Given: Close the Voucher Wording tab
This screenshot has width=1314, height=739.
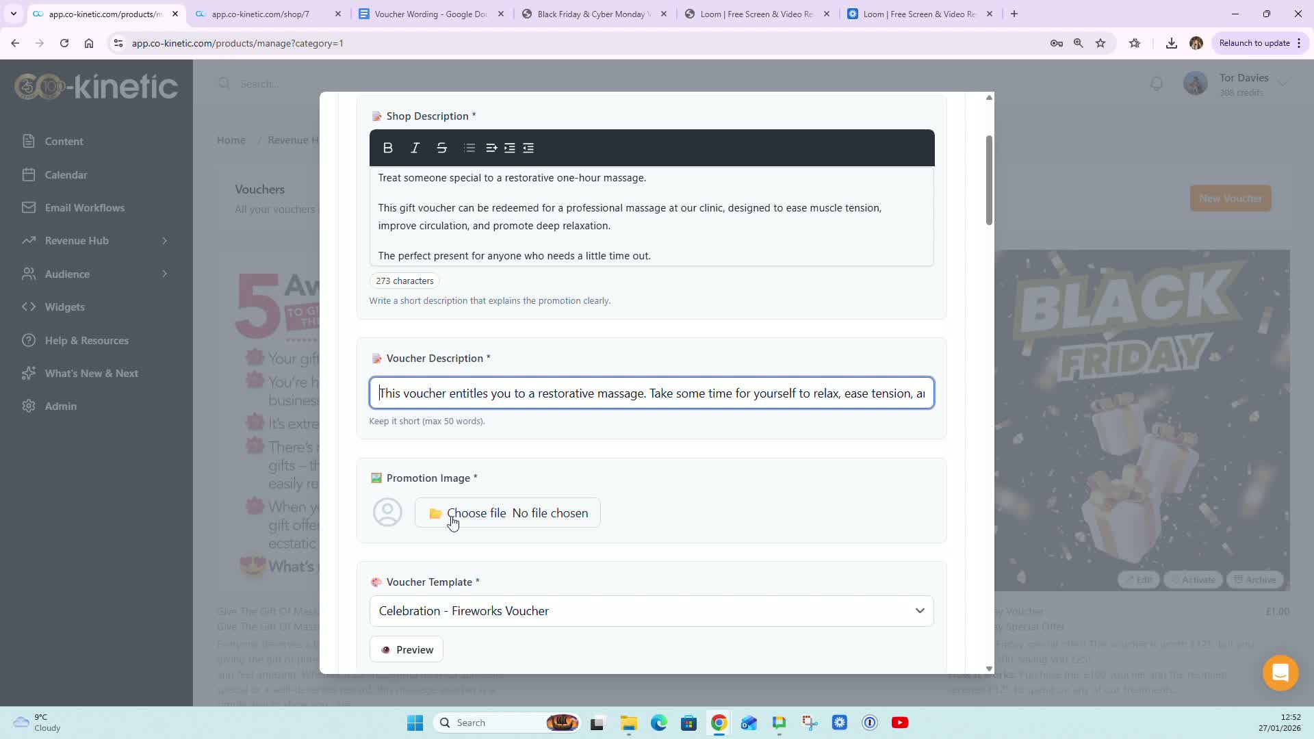Looking at the screenshot, I should [501, 14].
